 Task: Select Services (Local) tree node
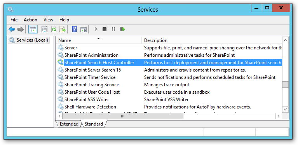click(x=29, y=40)
